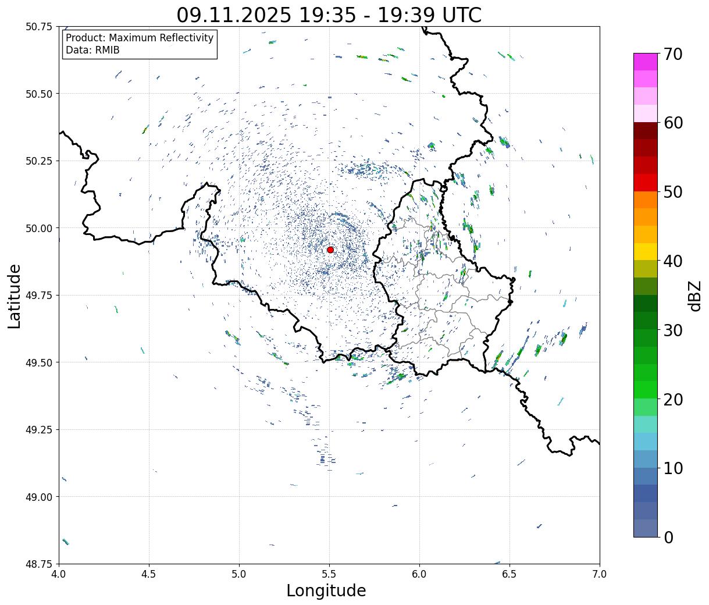Click the title '09.11.2025 19:35 - 19:39 UTC'
Image resolution: width=709 pixels, height=605 pixels.
[329, 15]
